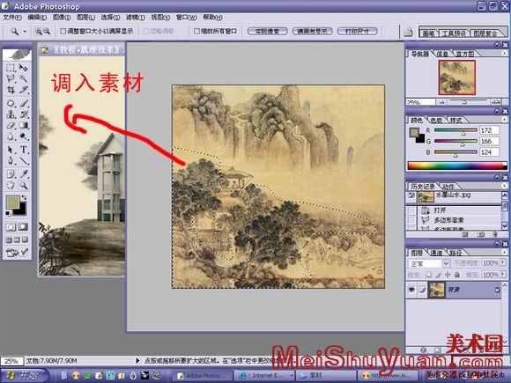This screenshot has width=511, height=383.
Task: Open the History panel flyout menu
Action: [504, 186]
